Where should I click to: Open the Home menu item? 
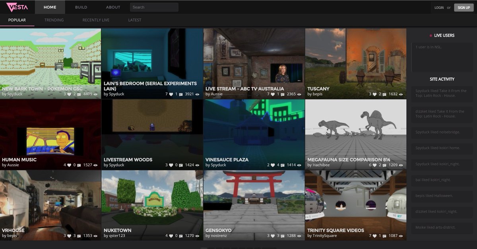pos(50,7)
